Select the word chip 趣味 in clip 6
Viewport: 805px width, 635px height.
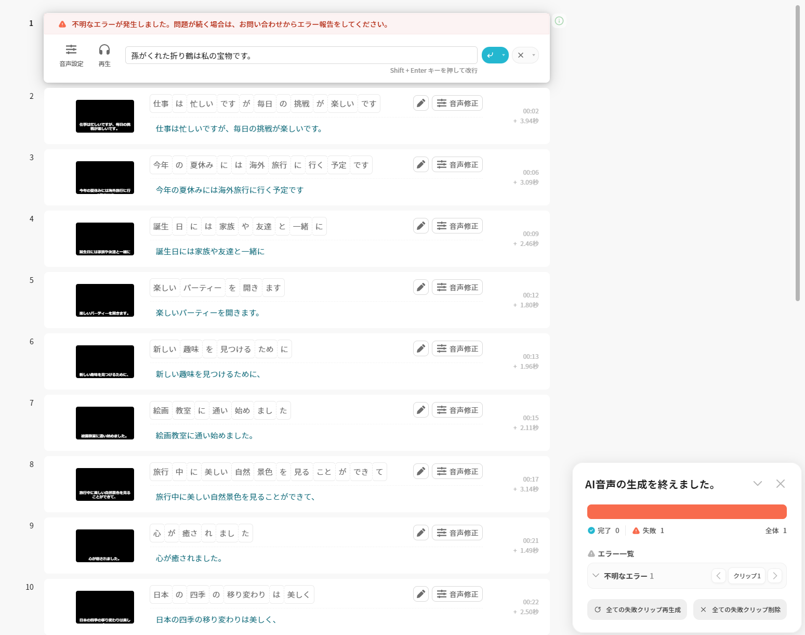pos(191,349)
